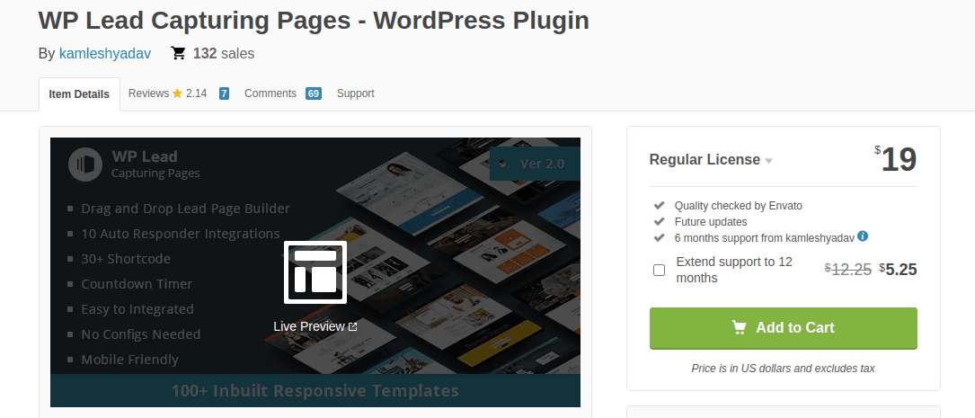975x418 pixels.
Task: Click 'Countdown Timer' feature text
Action: pos(137,284)
